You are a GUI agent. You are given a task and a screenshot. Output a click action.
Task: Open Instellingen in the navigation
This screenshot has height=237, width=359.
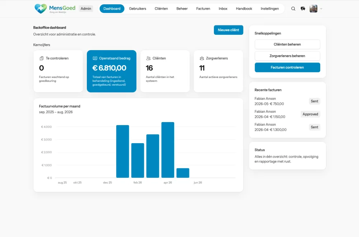point(270,9)
